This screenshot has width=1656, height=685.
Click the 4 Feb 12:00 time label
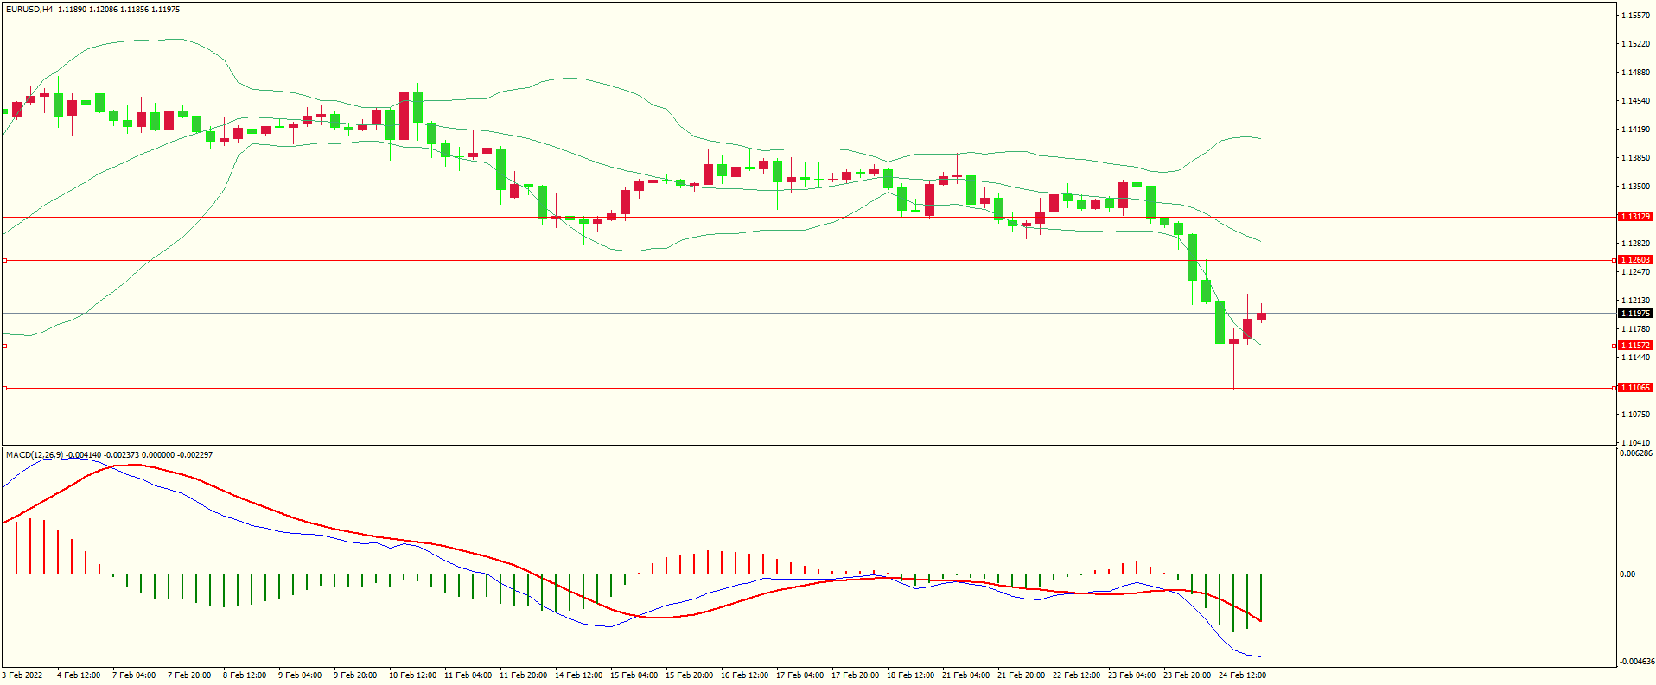click(x=79, y=675)
